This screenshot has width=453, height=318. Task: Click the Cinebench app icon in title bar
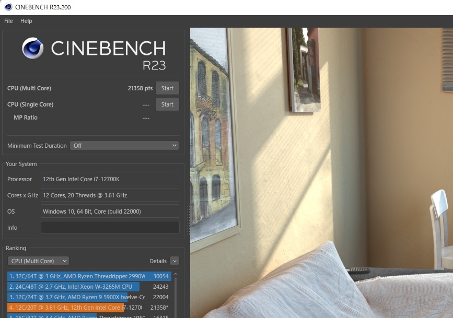(x=8, y=7)
